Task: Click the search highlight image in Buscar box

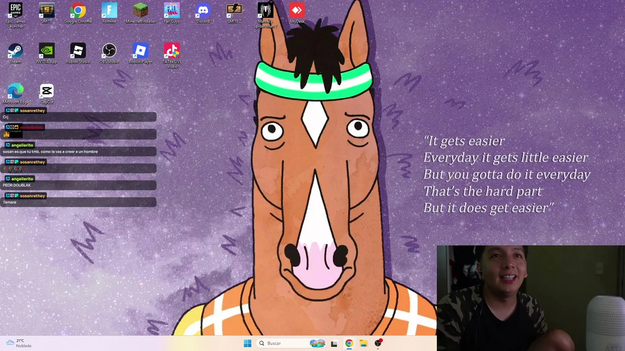Action: pyautogui.click(x=317, y=343)
